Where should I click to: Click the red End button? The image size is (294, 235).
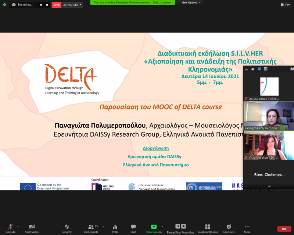[284, 229]
